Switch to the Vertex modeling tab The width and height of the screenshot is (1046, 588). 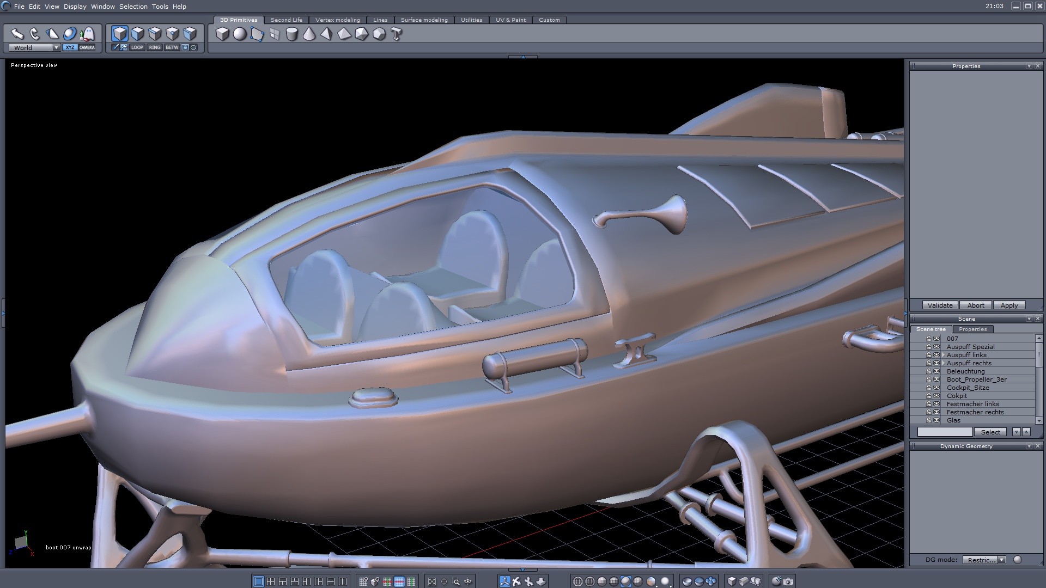pyautogui.click(x=337, y=20)
